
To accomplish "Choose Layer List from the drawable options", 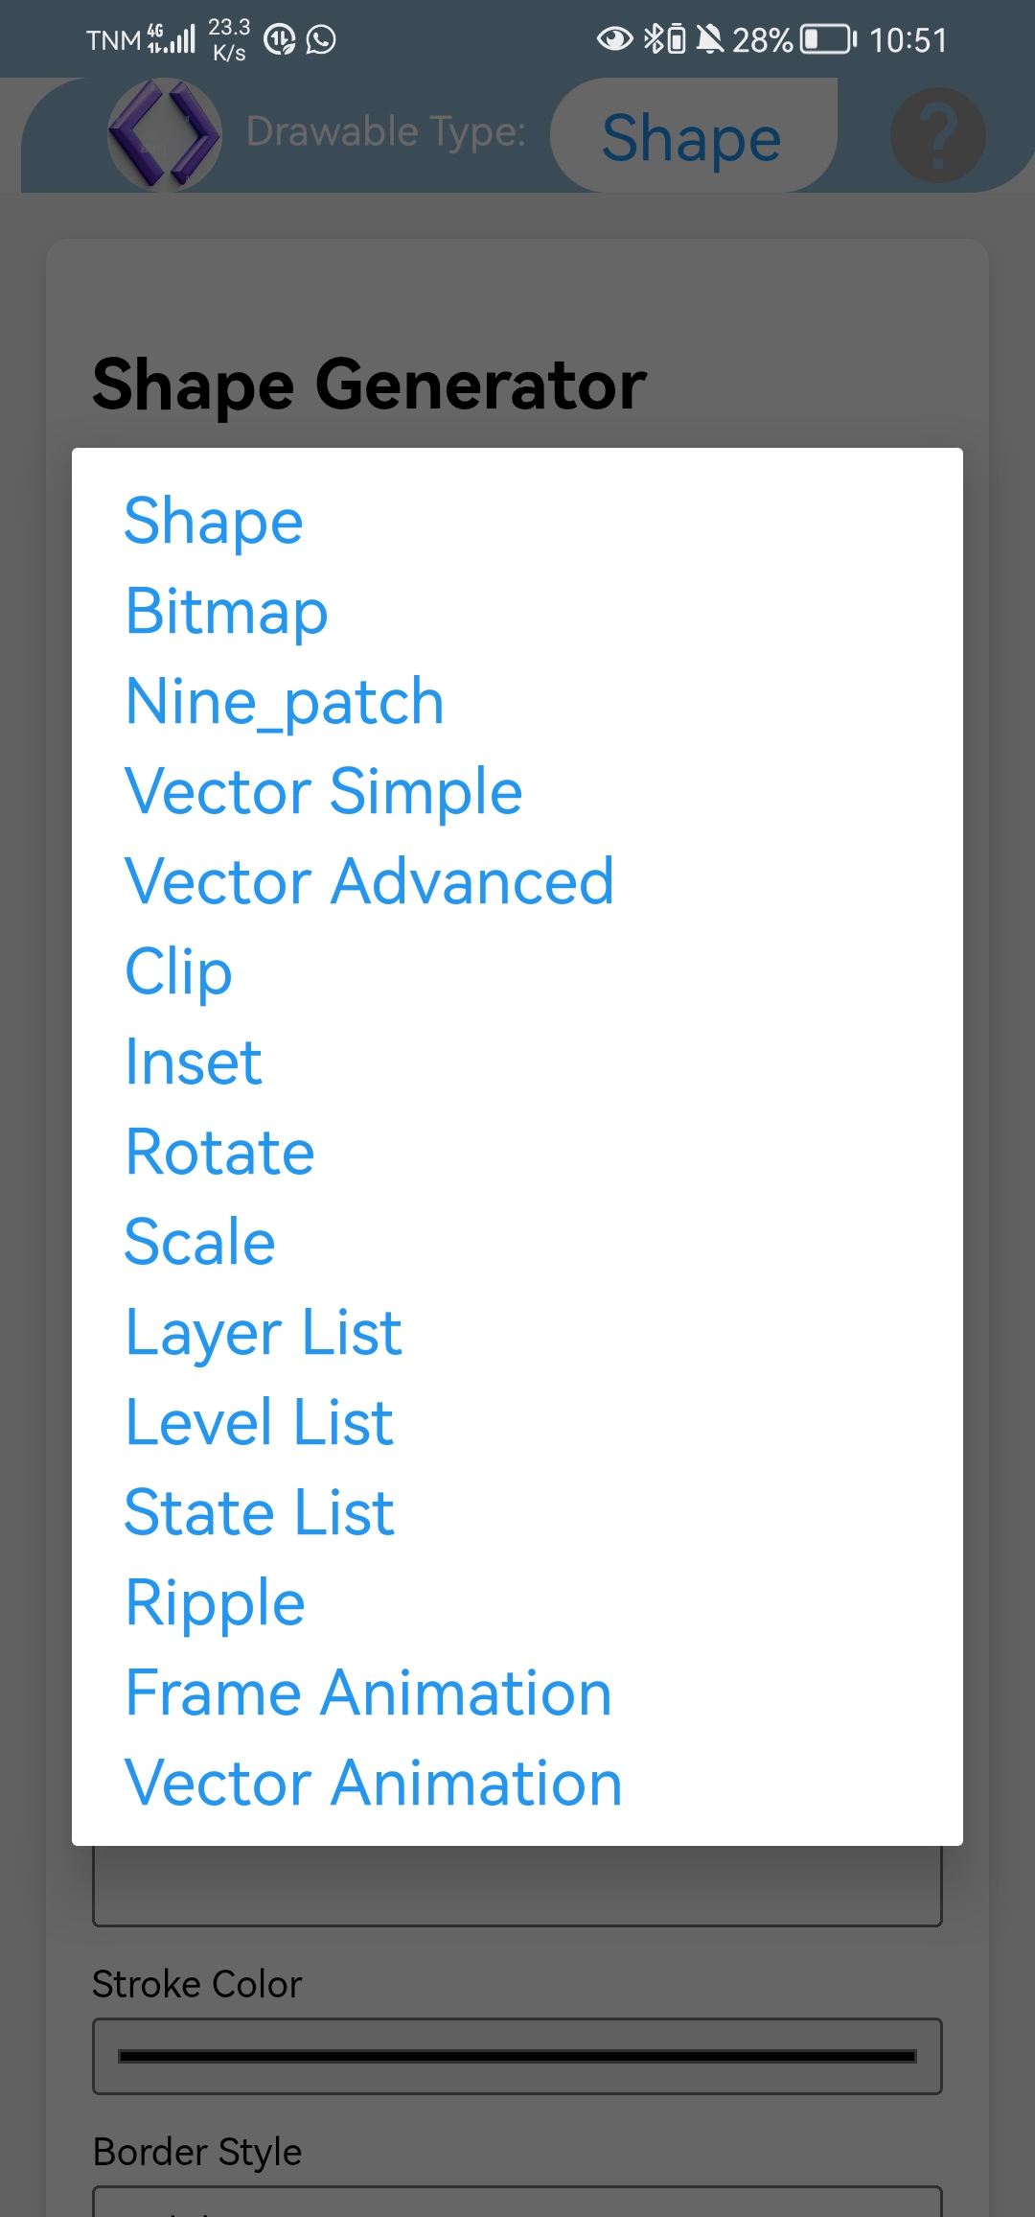I will click(x=263, y=1330).
